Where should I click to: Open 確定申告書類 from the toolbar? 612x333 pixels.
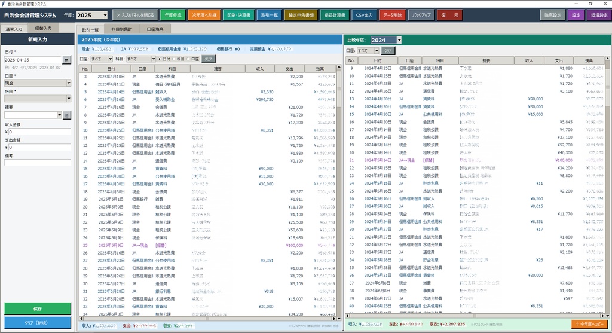301,15
